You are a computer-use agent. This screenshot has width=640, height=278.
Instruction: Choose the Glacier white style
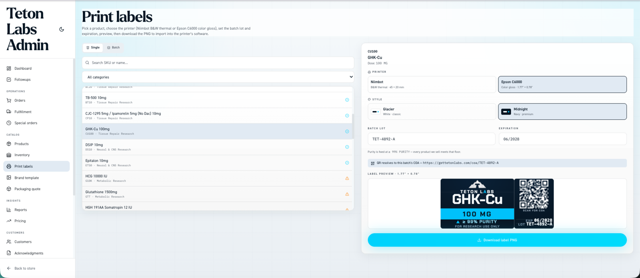click(432, 111)
